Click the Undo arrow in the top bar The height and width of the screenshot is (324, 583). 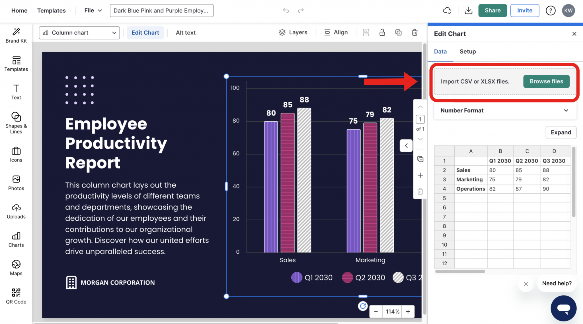pos(286,10)
